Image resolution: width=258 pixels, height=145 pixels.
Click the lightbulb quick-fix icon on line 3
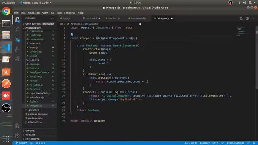coord(72,35)
